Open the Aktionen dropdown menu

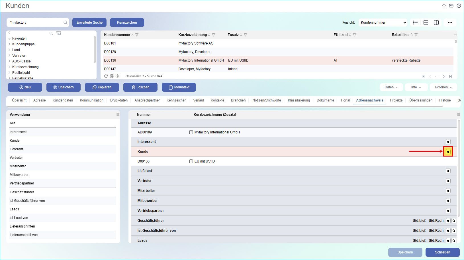(x=443, y=87)
